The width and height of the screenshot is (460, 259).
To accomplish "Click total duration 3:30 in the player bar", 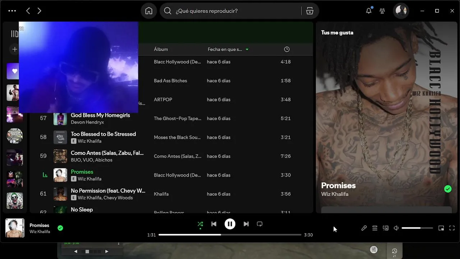I will coord(308,235).
